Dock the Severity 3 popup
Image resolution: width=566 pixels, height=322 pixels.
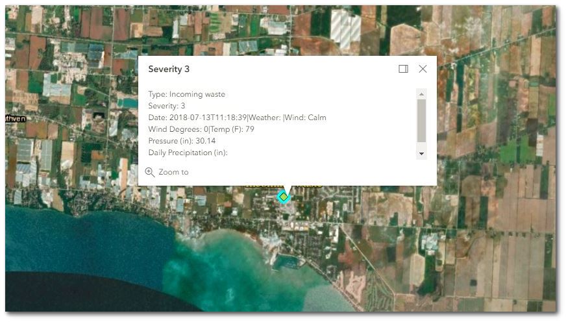(x=403, y=69)
